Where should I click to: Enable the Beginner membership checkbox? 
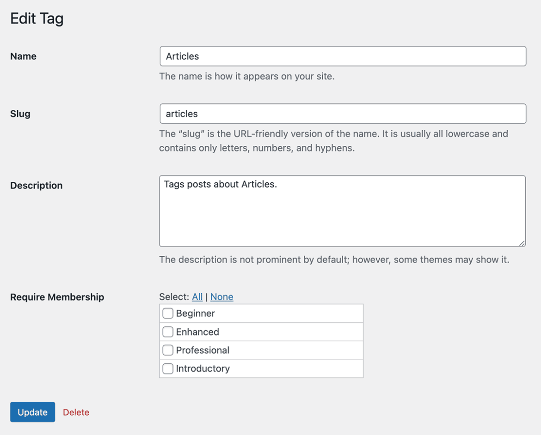[x=168, y=313]
